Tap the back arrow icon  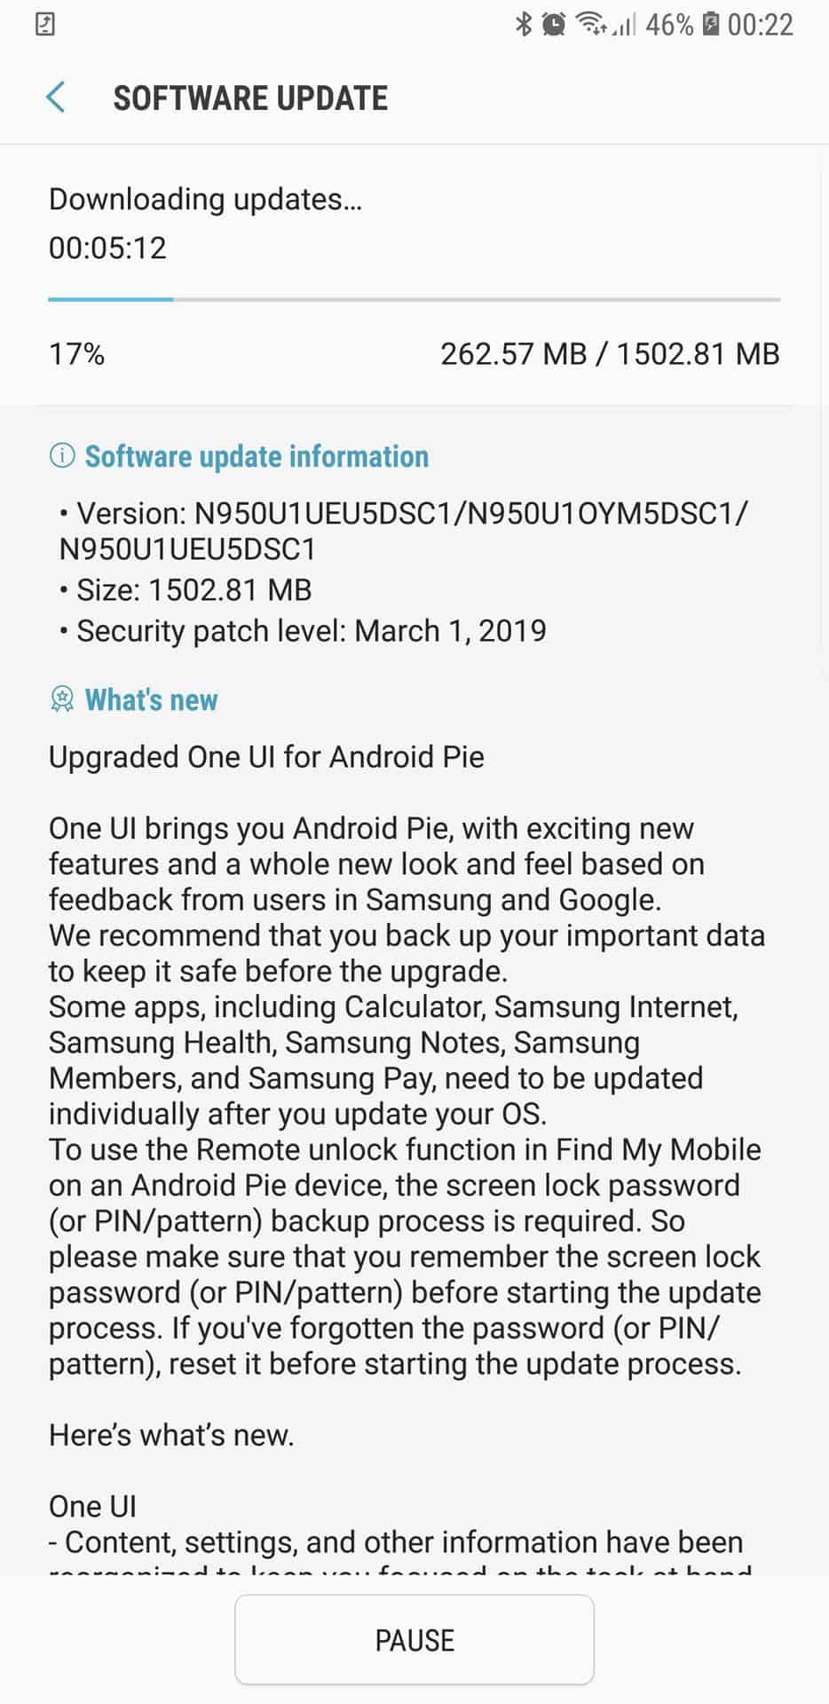point(56,98)
